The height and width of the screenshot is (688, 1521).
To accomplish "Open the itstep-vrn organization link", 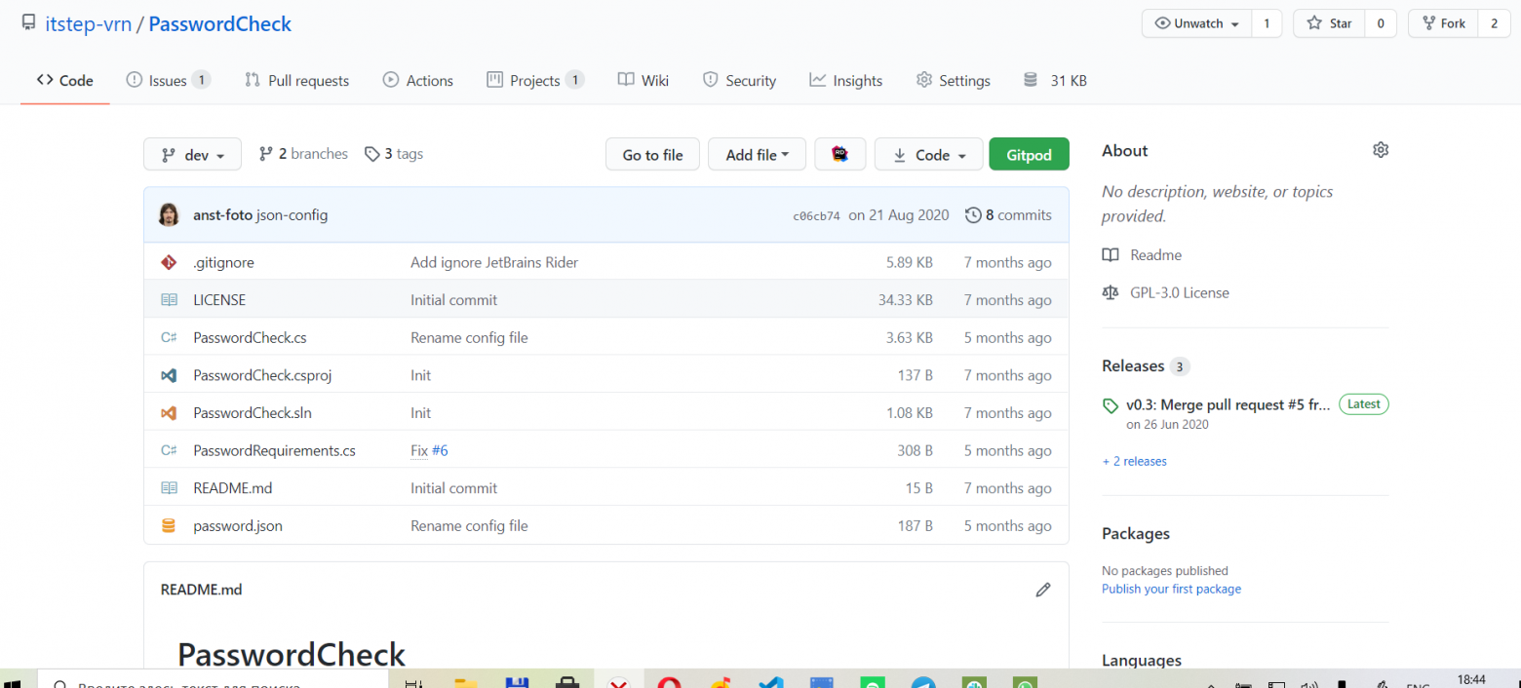I will pyautogui.click(x=89, y=23).
